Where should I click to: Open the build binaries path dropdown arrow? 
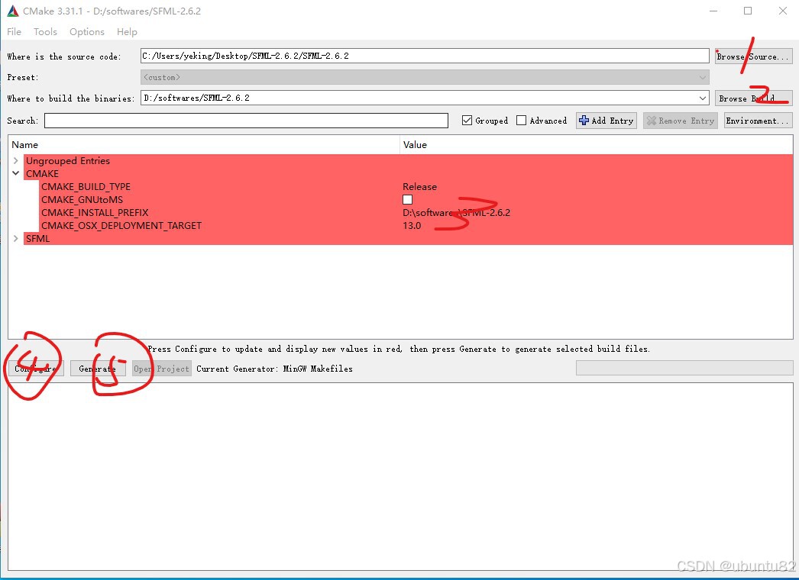coord(703,98)
